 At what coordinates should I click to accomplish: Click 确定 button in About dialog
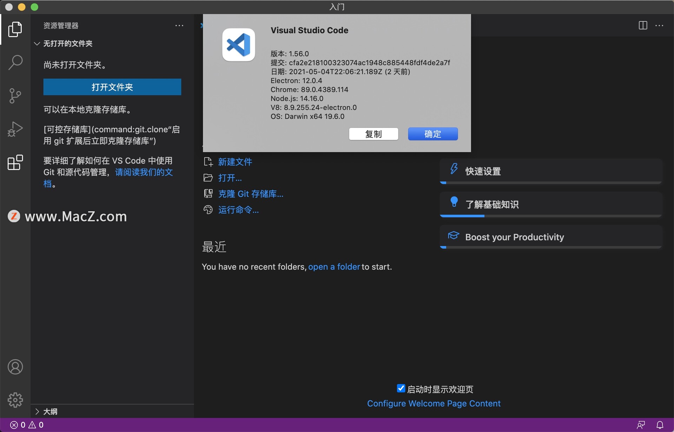click(x=433, y=134)
